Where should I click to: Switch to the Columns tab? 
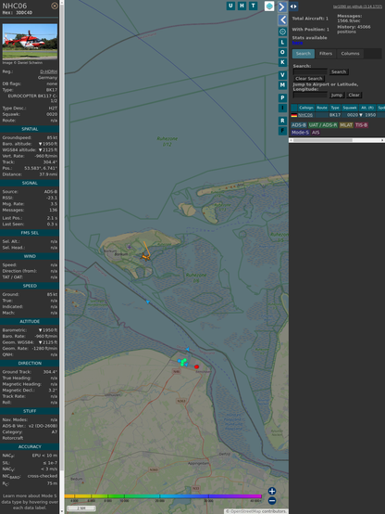[350, 54]
